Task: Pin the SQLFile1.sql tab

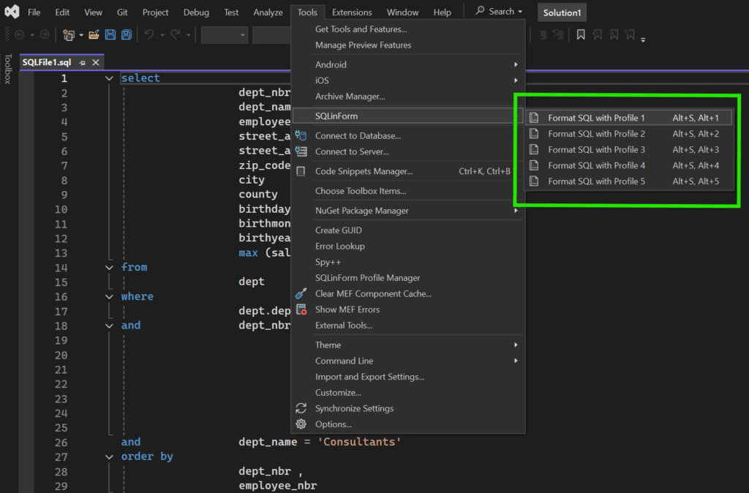Action: coord(82,63)
